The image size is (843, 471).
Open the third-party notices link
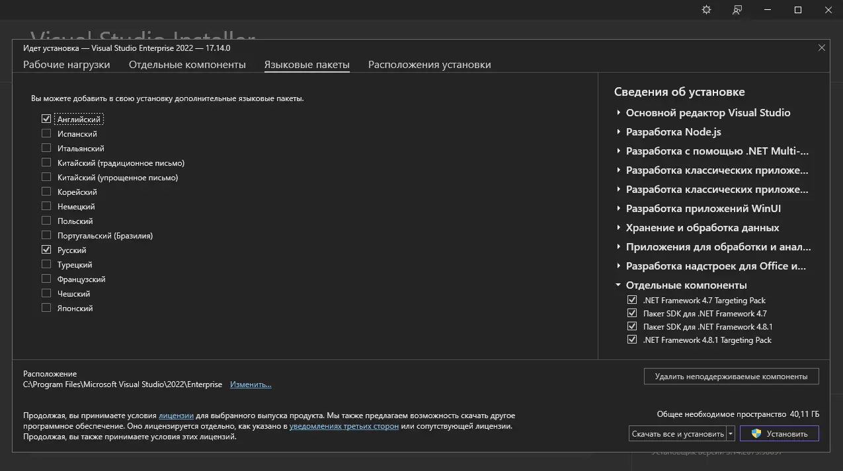(x=344, y=426)
